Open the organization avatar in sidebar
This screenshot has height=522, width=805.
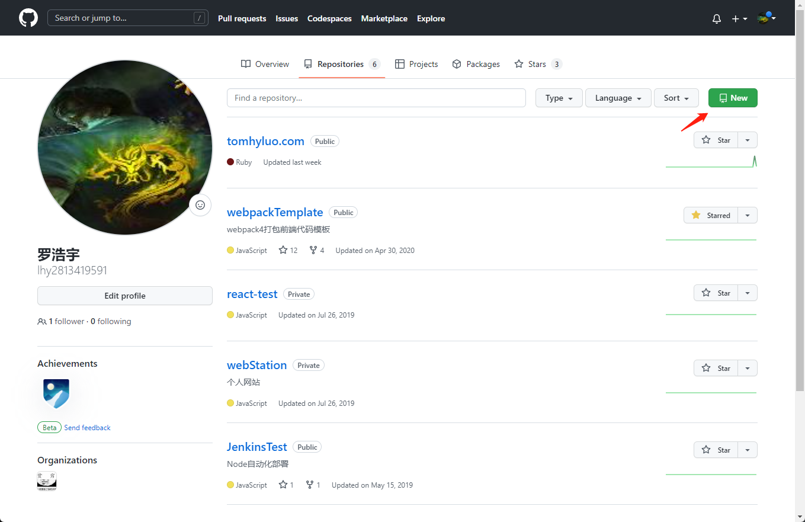click(x=47, y=481)
